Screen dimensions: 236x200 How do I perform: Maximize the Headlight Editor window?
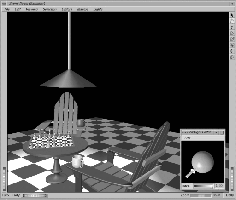pyautogui.click(x=222, y=132)
